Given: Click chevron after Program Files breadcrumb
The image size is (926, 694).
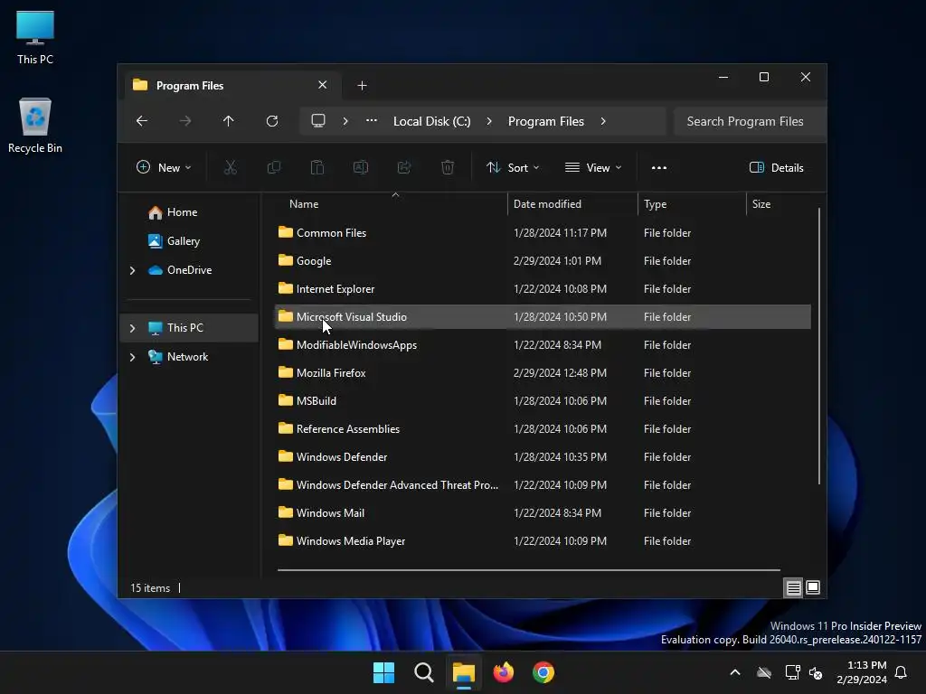Looking at the screenshot, I should (603, 121).
